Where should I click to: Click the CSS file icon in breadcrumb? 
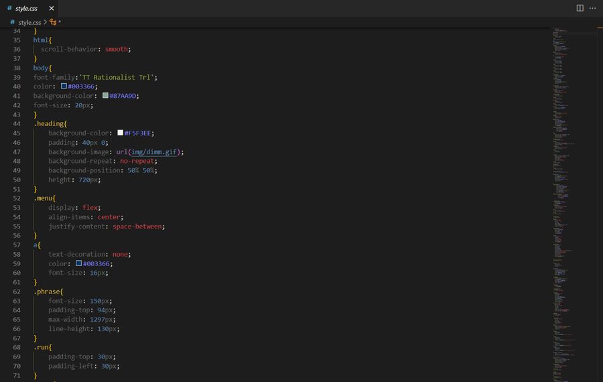pyautogui.click(x=12, y=22)
